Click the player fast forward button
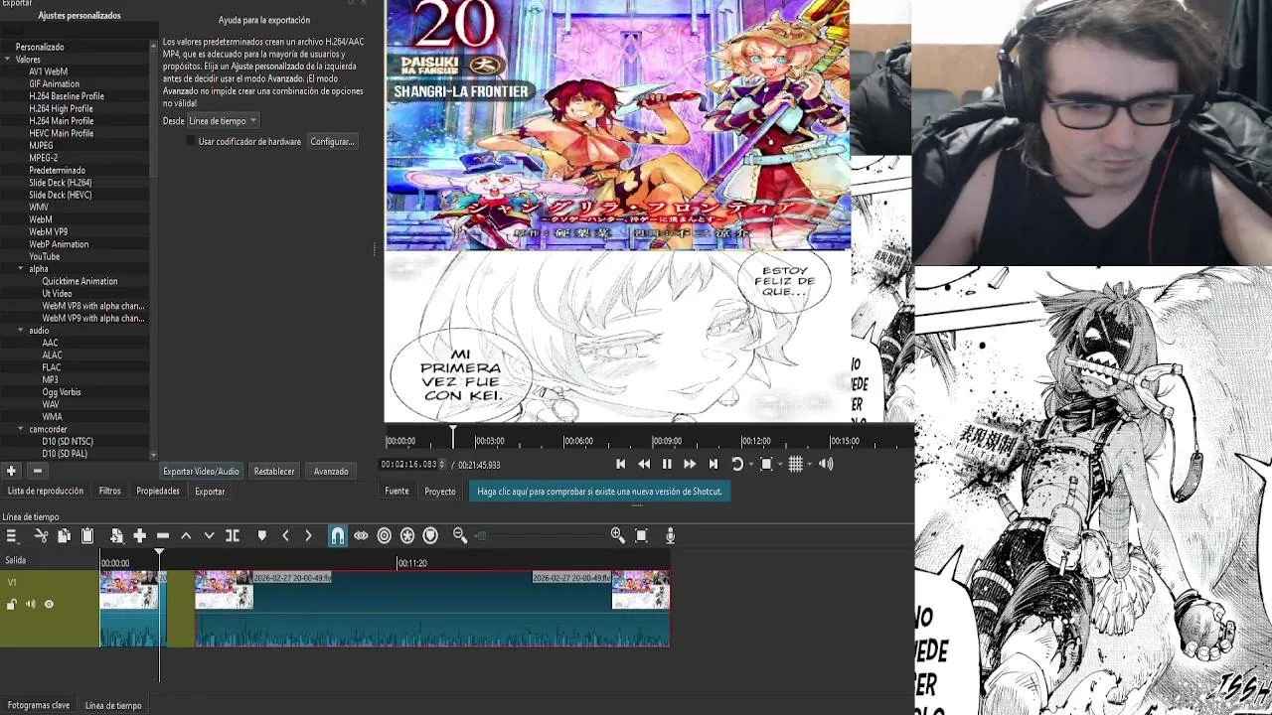 pyautogui.click(x=690, y=464)
